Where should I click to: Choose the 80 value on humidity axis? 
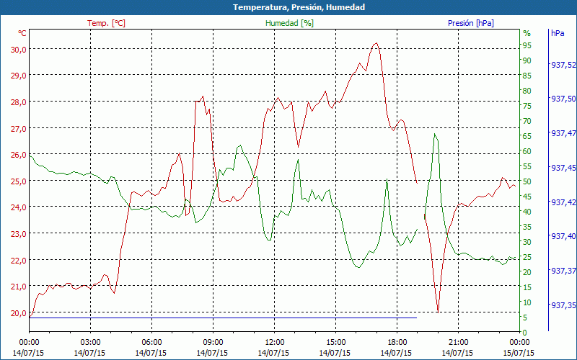click(527, 91)
